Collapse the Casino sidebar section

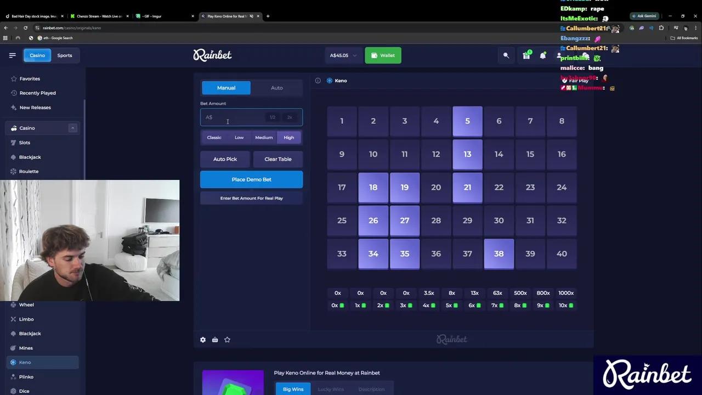72,128
